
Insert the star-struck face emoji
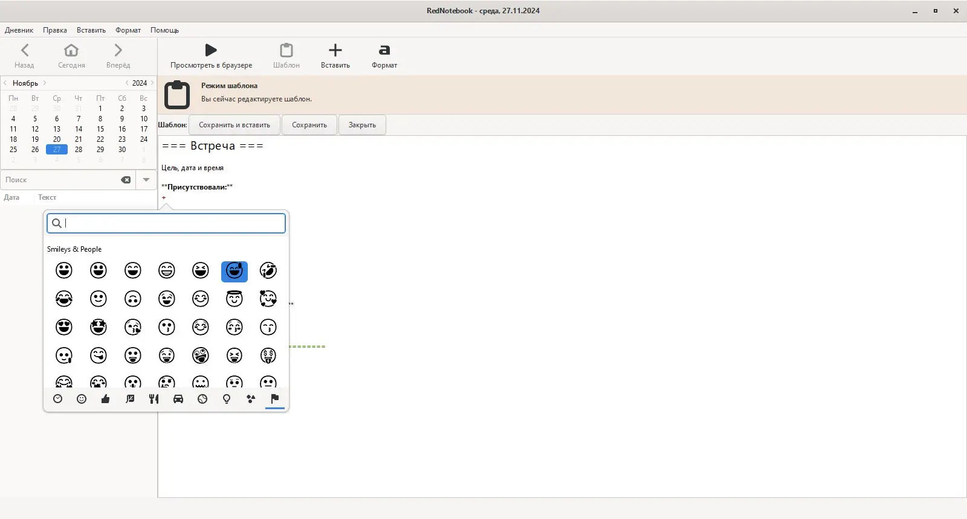click(x=99, y=327)
